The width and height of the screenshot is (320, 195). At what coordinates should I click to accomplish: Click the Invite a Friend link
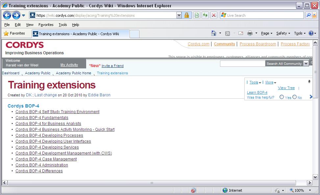coord(112,66)
